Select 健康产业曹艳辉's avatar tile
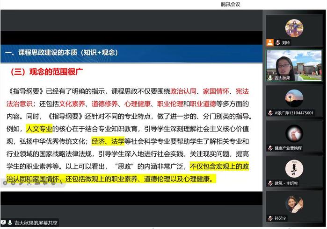Screen dimensions: 327x229 294,134
